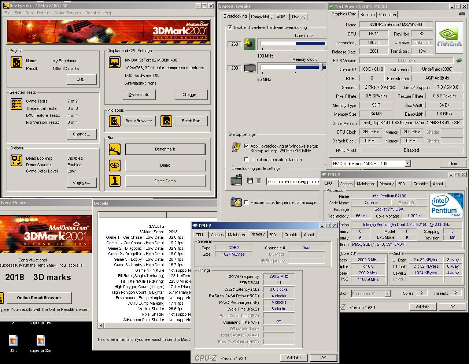469x364 pixels.
Task: Click OK in CPU-Z Memory window
Action: point(323,358)
